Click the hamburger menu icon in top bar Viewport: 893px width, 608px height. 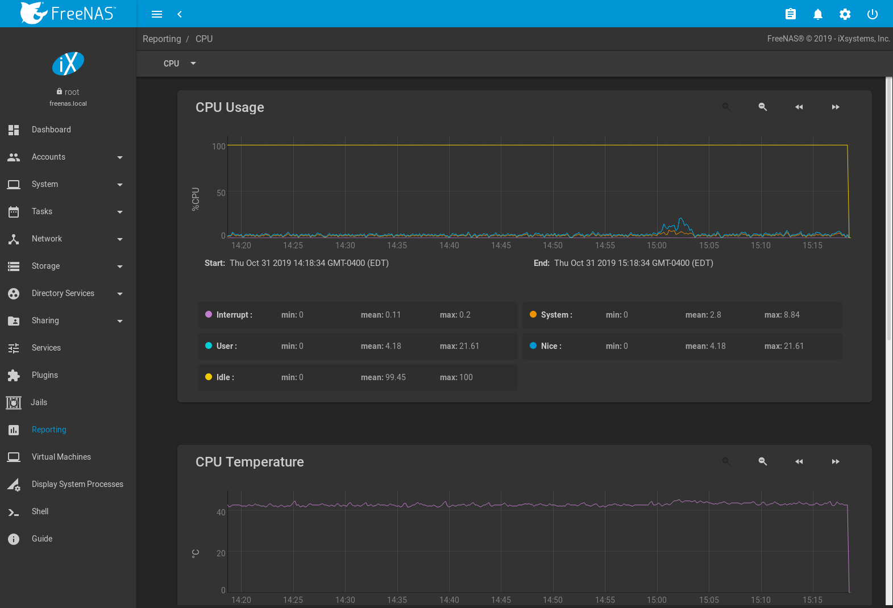pyautogui.click(x=157, y=14)
